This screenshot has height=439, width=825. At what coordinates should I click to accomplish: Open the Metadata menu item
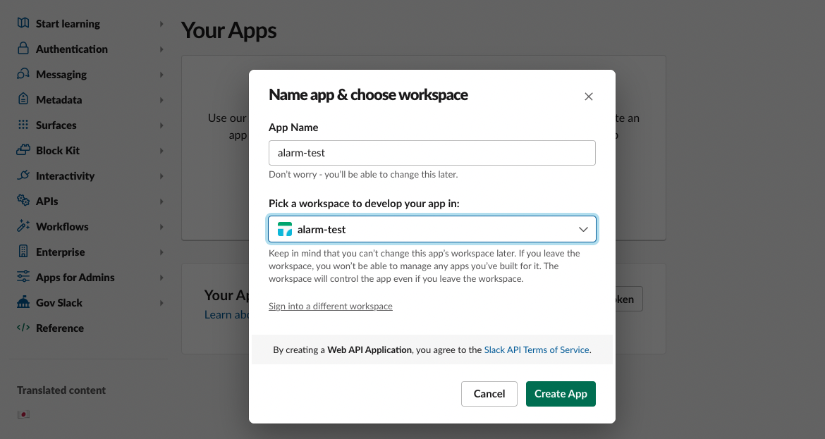tap(59, 100)
